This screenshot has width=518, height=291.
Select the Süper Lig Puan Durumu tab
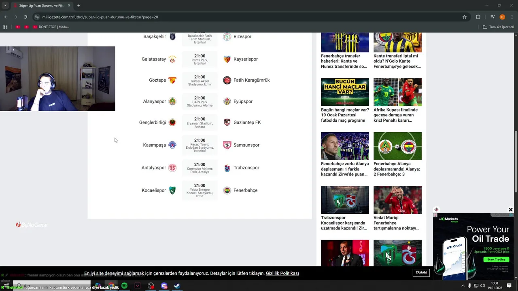(x=42, y=6)
